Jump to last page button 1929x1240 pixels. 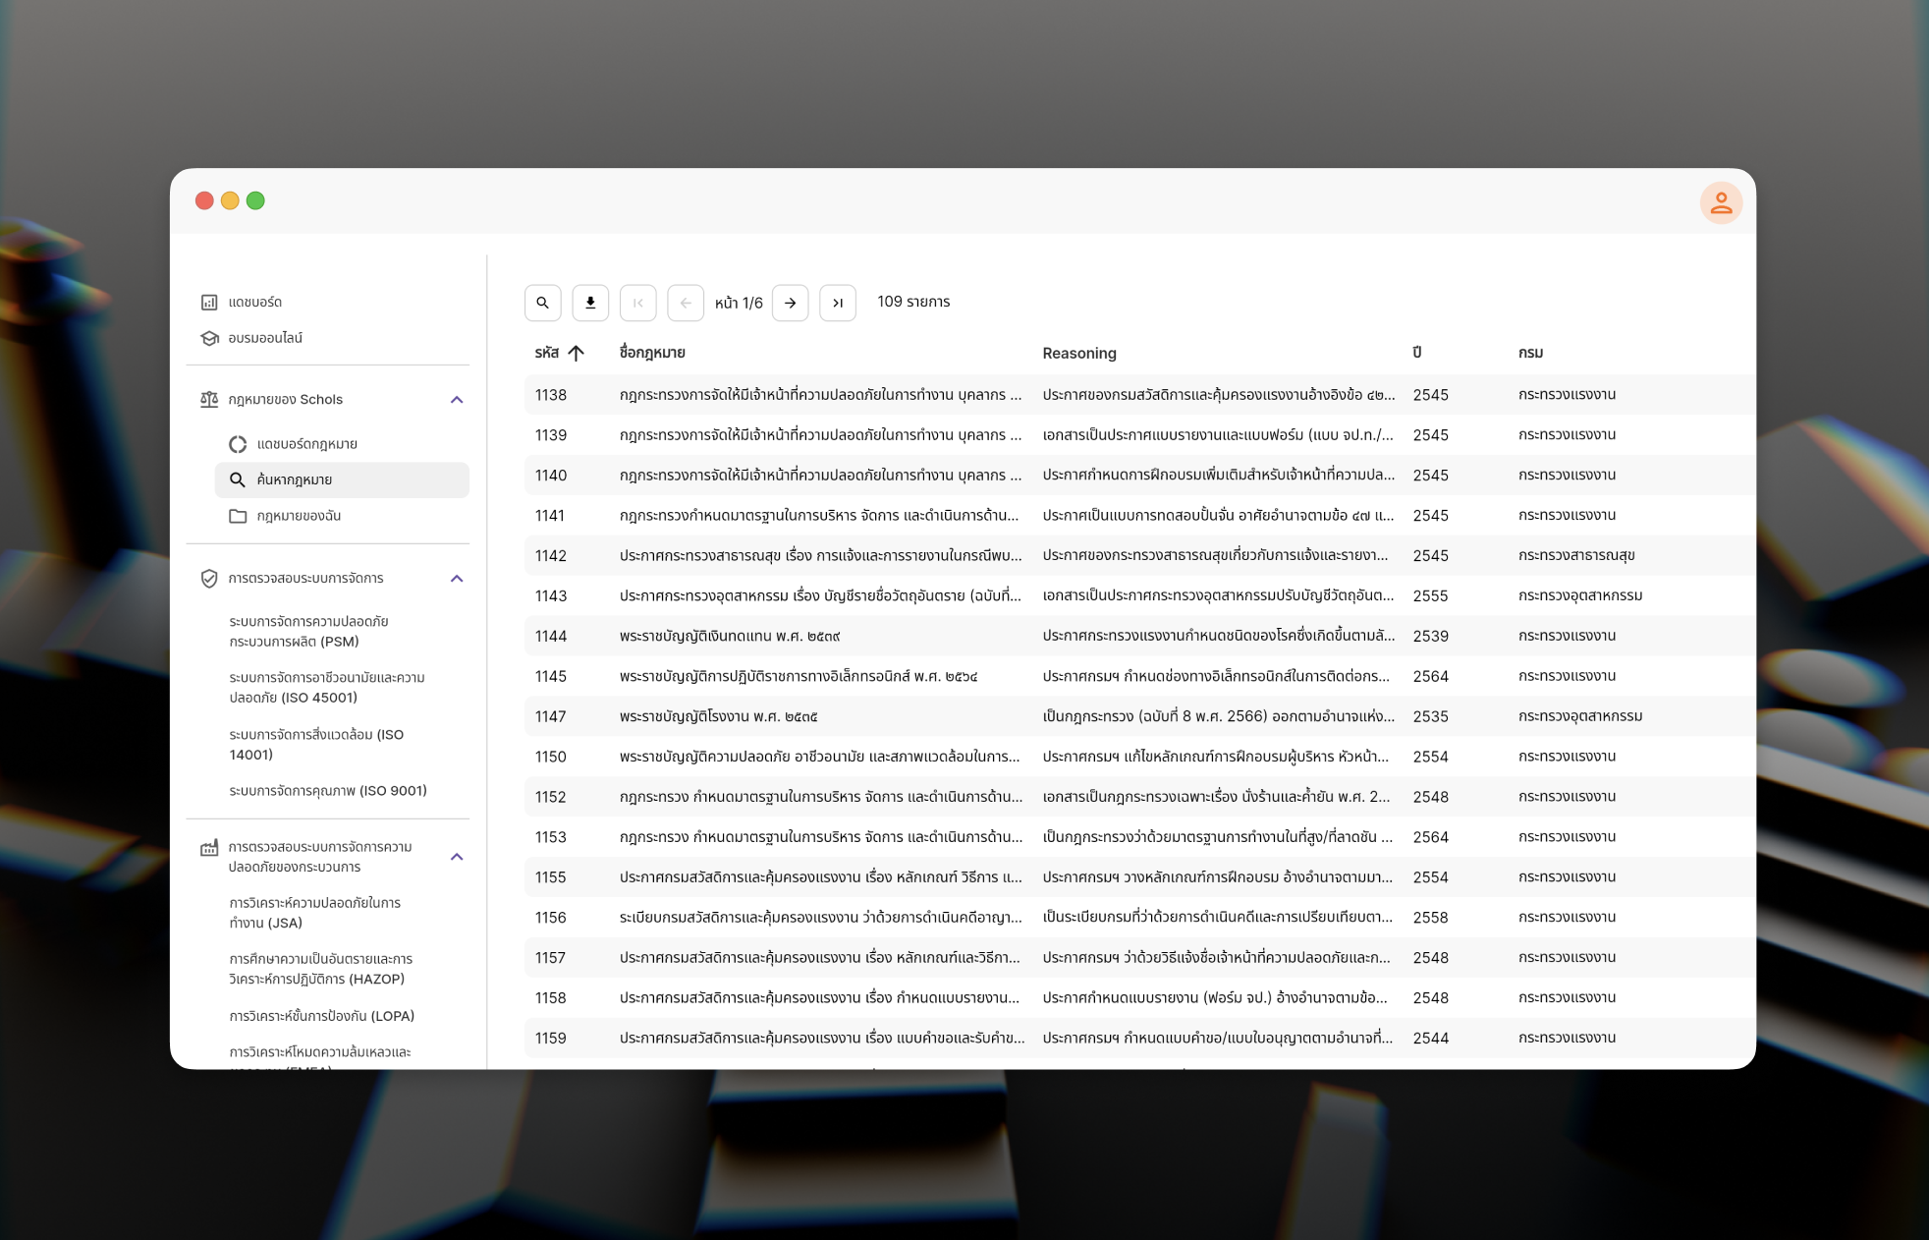(x=837, y=303)
